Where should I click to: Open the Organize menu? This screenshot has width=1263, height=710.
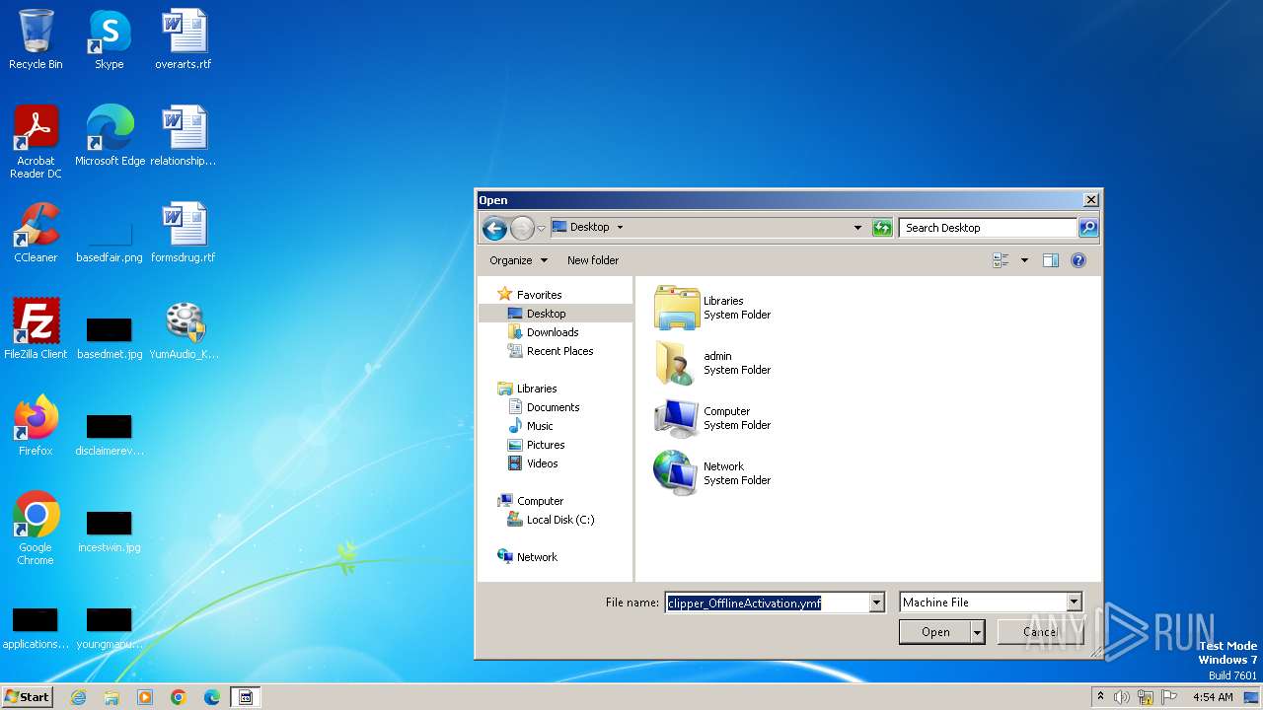[x=518, y=260]
